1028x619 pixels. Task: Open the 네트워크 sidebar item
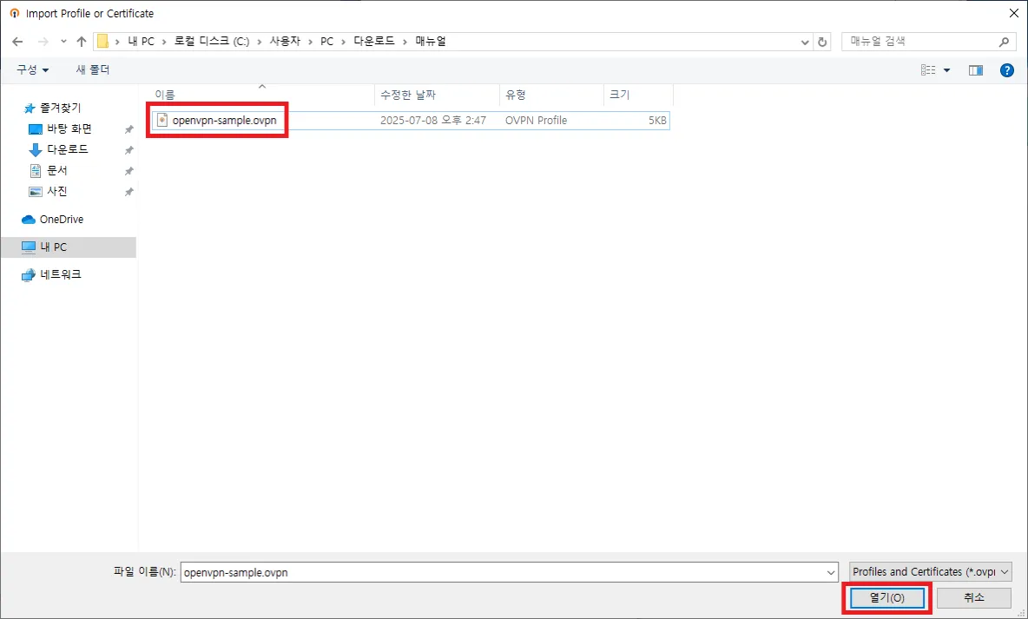(x=61, y=274)
